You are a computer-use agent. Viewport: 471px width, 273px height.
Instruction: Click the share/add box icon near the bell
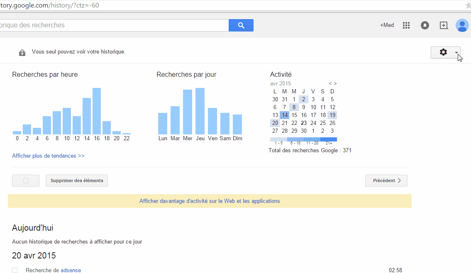point(444,25)
